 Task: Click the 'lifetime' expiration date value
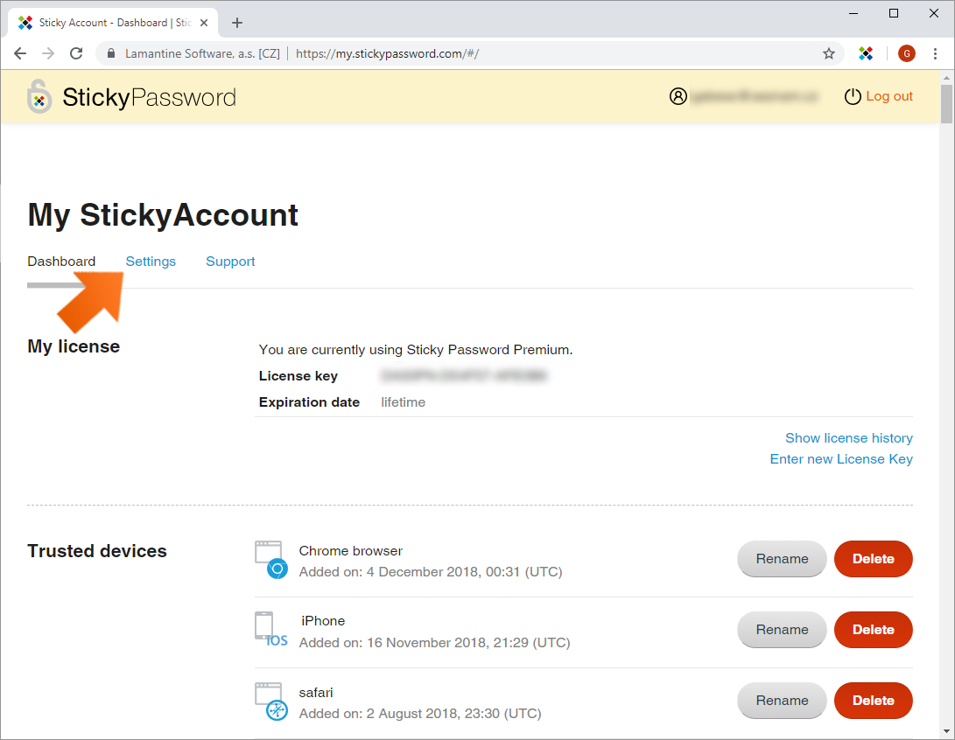coord(404,402)
